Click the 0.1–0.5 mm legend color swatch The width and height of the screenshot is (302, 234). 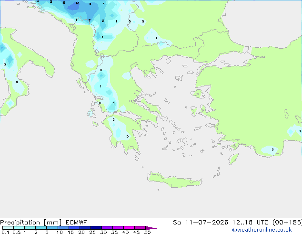pyautogui.click(x=8, y=228)
